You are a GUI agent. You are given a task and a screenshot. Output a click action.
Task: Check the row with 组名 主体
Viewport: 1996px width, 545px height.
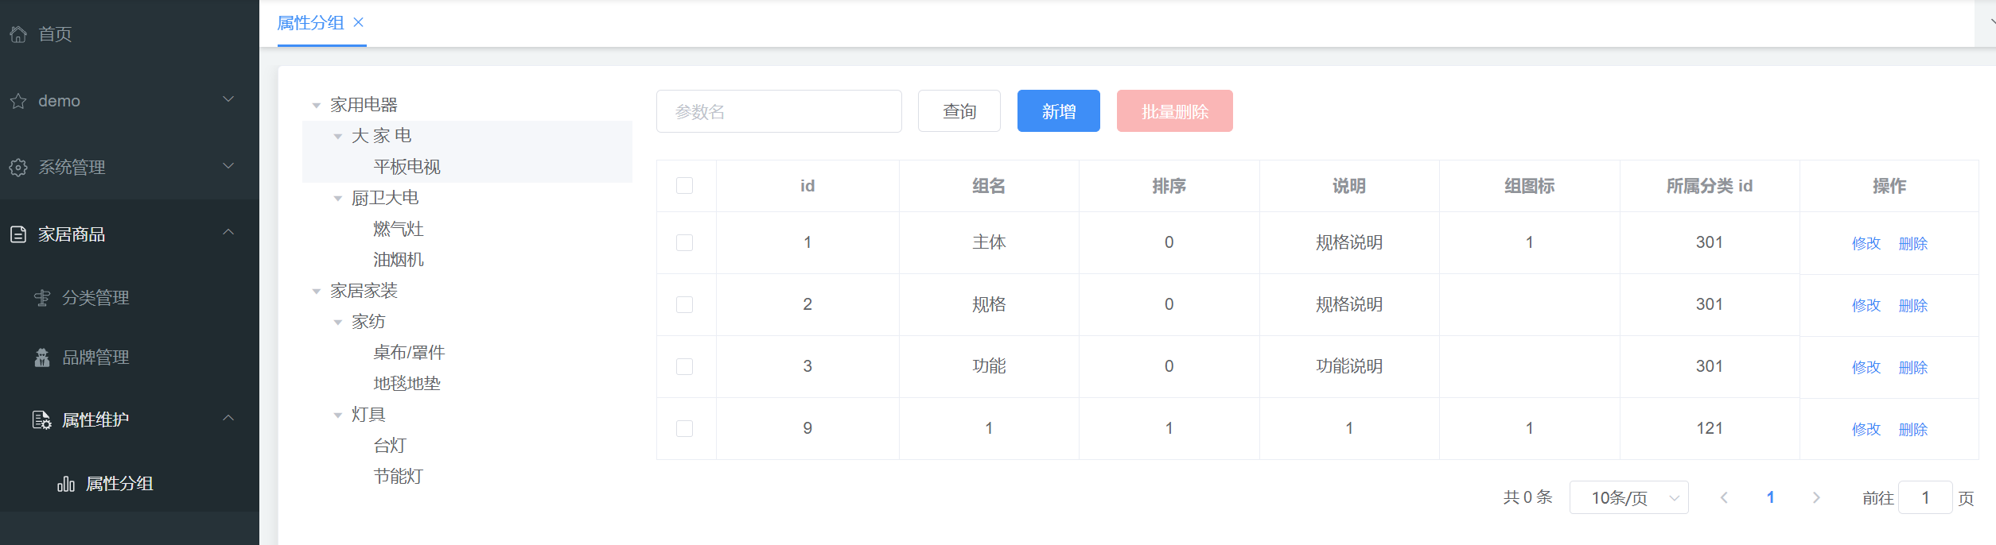tap(684, 242)
